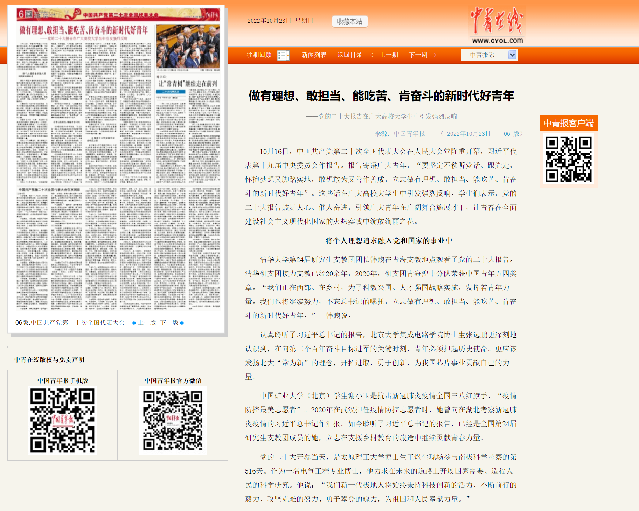Go to 上一期 previous issue
Screen dimensions: 639x511
389,55
